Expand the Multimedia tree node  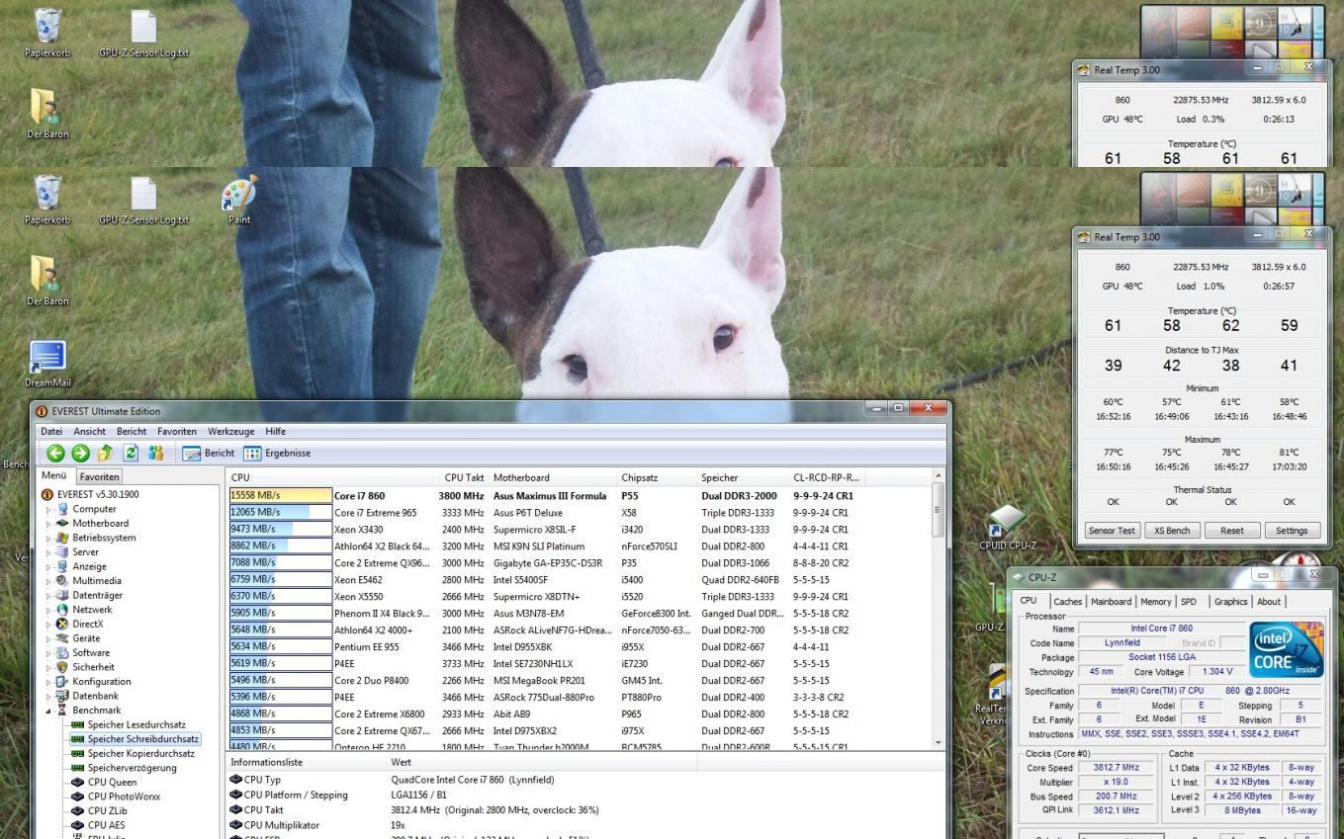[x=49, y=581]
